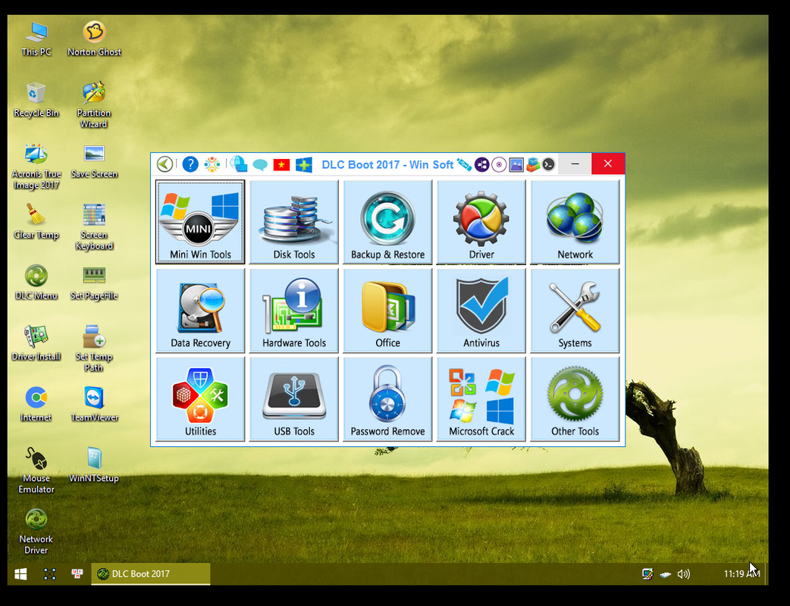The image size is (790, 606).
Task: Click the blue USB stick icon
Action: tap(464, 164)
